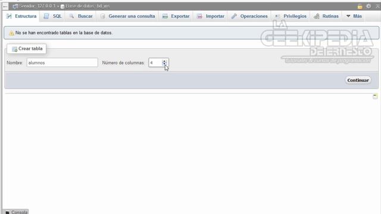Click the Privilegios icon
The height and width of the screenshot is (214, 381).
277,16
